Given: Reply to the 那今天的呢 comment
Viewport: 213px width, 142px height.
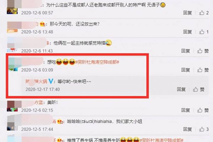Looking at the screenshot, I should 187,32.
